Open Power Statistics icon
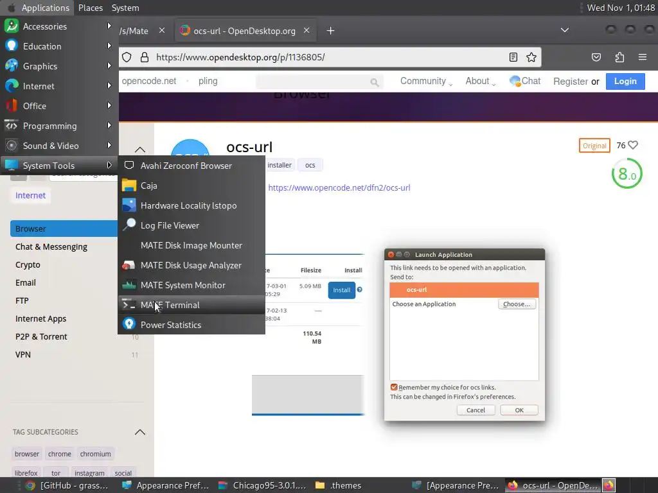 tap(129, 324)
